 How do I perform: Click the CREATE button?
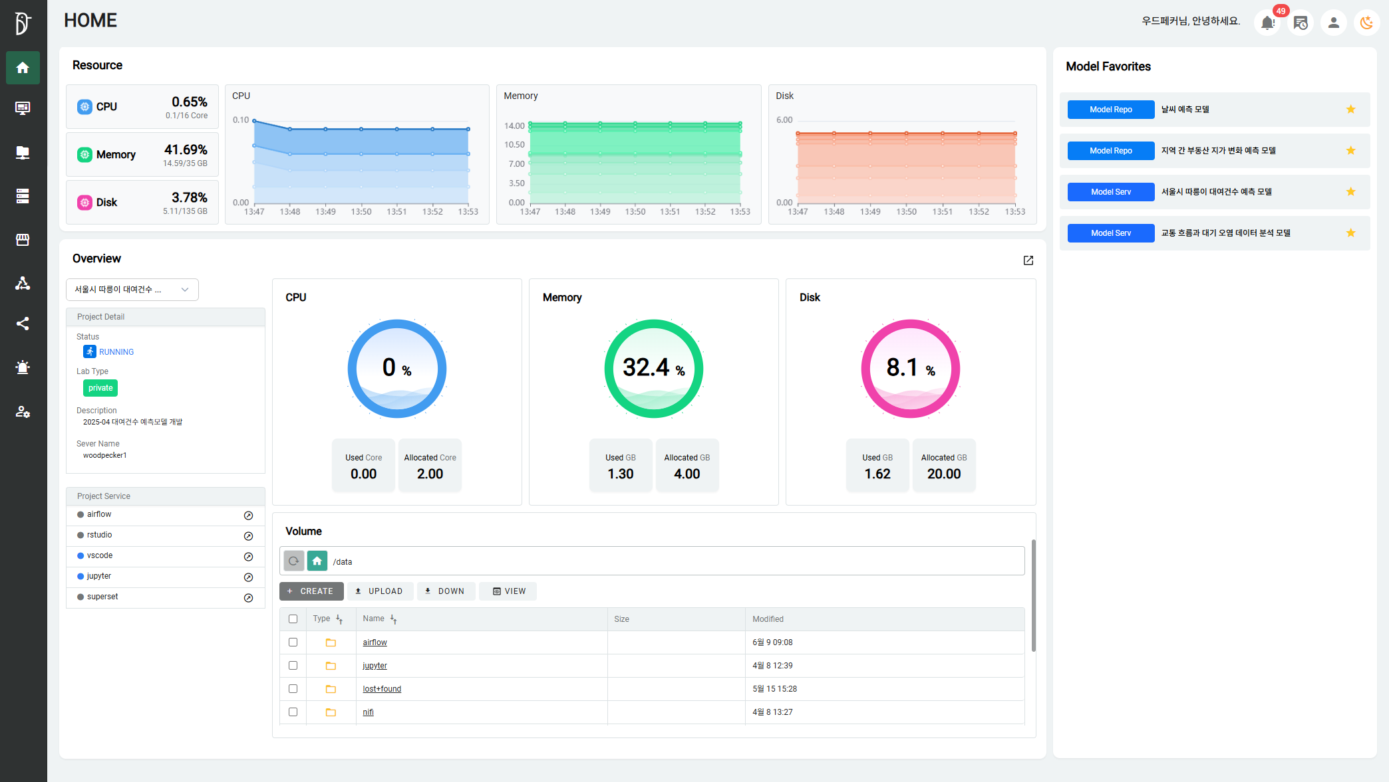(311, 591)
